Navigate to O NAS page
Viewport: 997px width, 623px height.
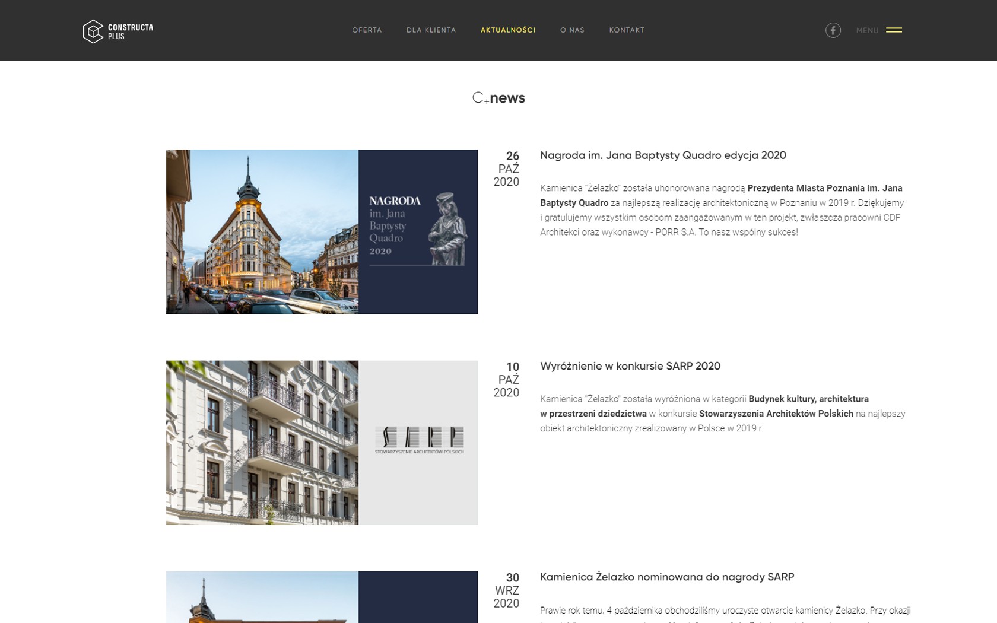[x=572, y=30]
